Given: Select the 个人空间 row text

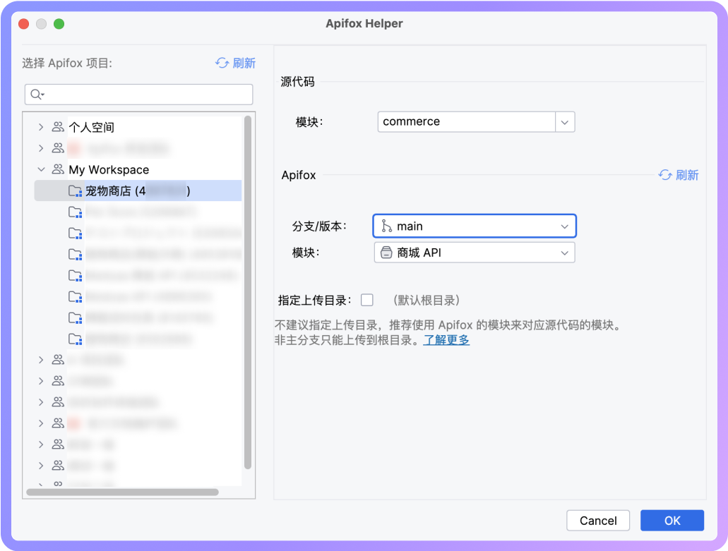Looking at the screenshot, I should pos(92,127).
